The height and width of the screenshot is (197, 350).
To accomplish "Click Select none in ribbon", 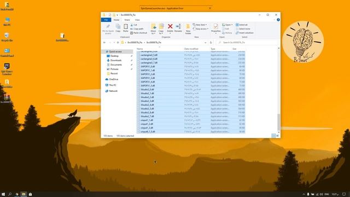I will (x=243, y=29).
